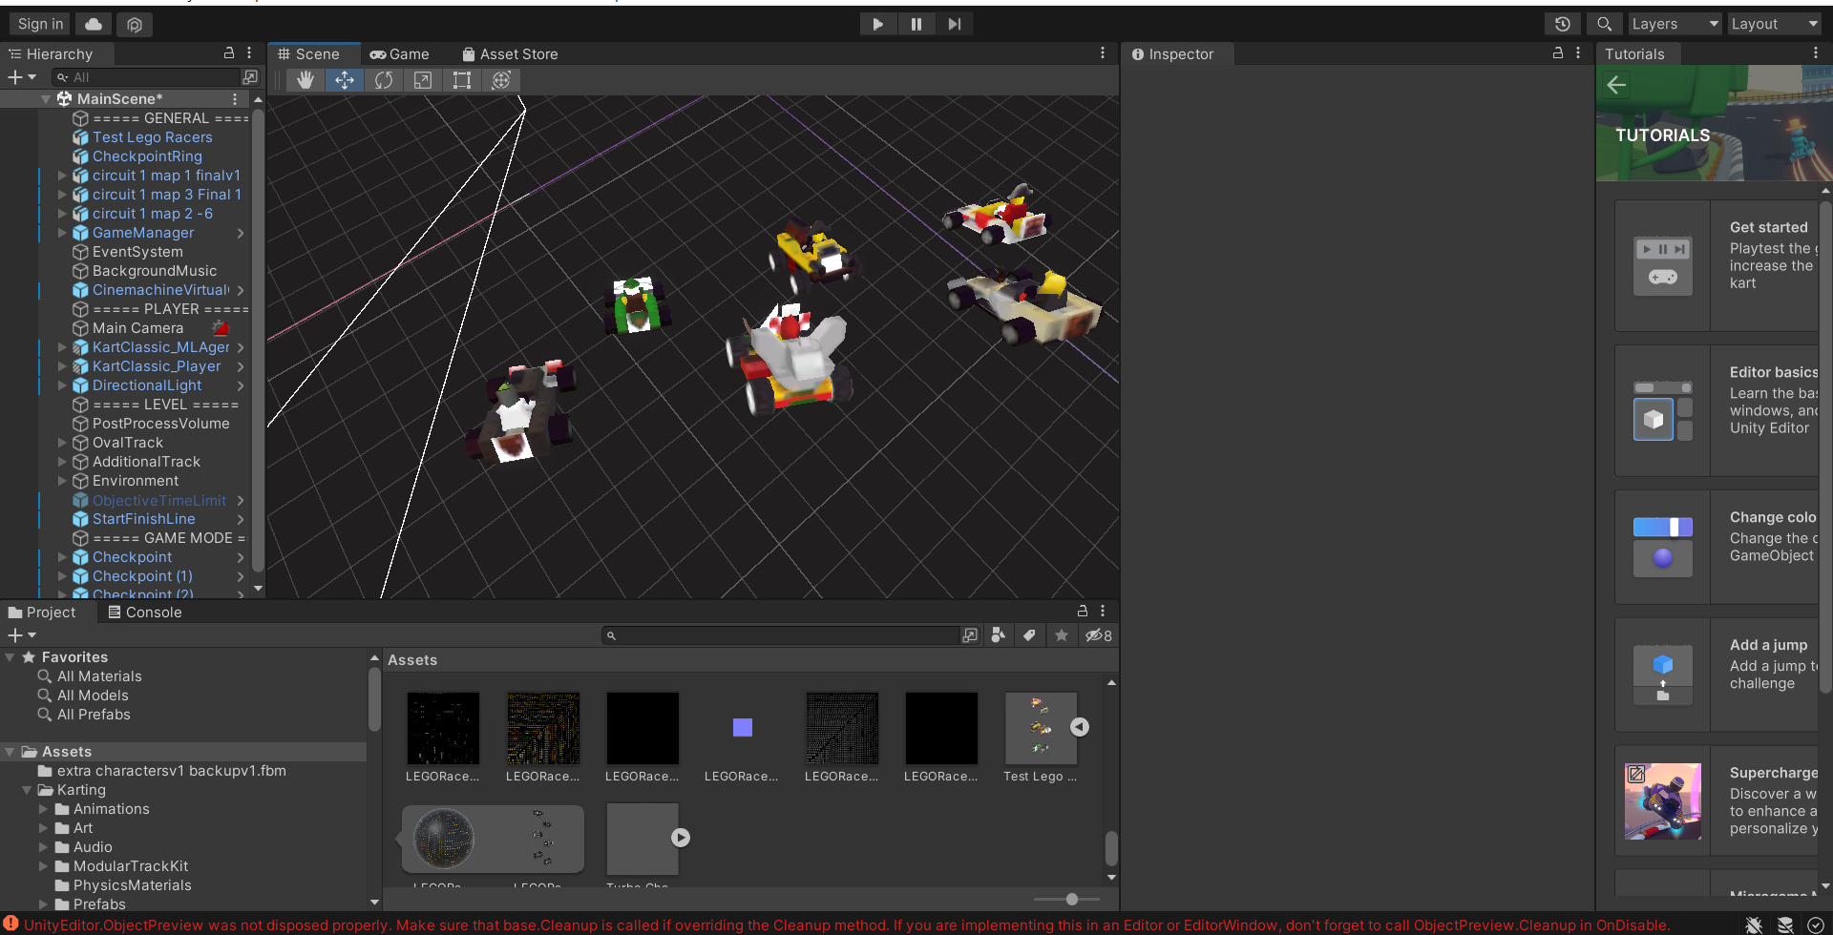Select the Move tool

(345, 80)
